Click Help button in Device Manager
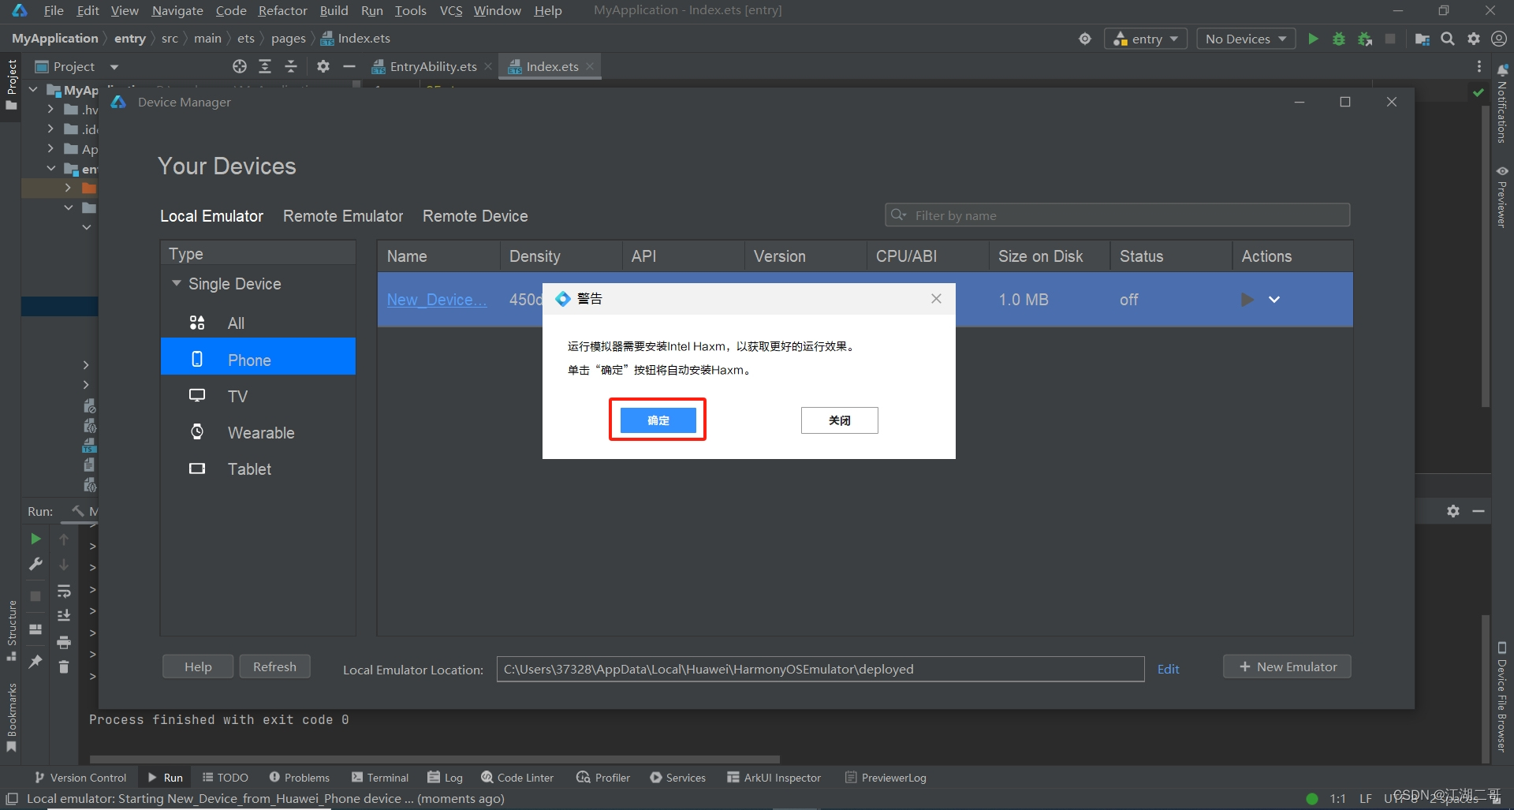This screenshot has width=1514, height=810. (x=198, y=666)
